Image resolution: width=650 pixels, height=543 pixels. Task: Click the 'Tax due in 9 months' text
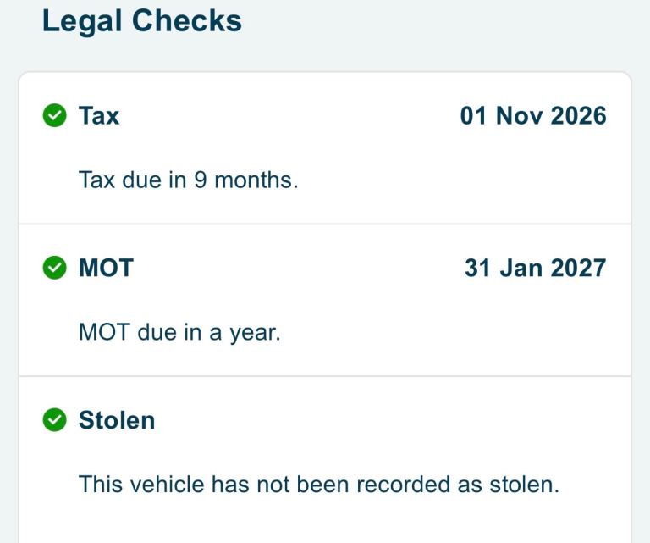[188, 180]
